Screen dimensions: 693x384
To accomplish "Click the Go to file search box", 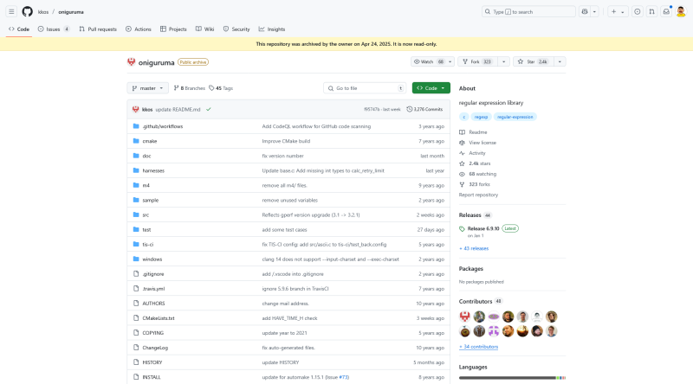I will [x=365, y=88].
